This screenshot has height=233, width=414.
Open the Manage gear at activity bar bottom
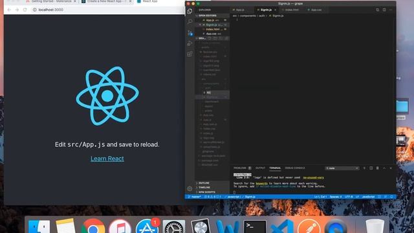click(x=190, y=188)
